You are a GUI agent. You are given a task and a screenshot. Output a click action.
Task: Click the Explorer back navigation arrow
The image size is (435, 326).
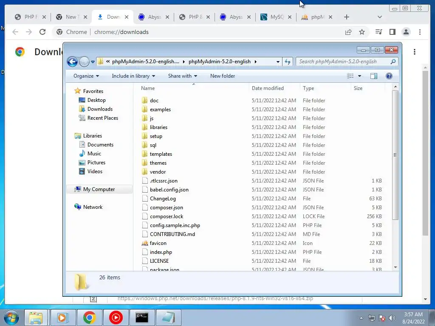[x=72, y=62]
